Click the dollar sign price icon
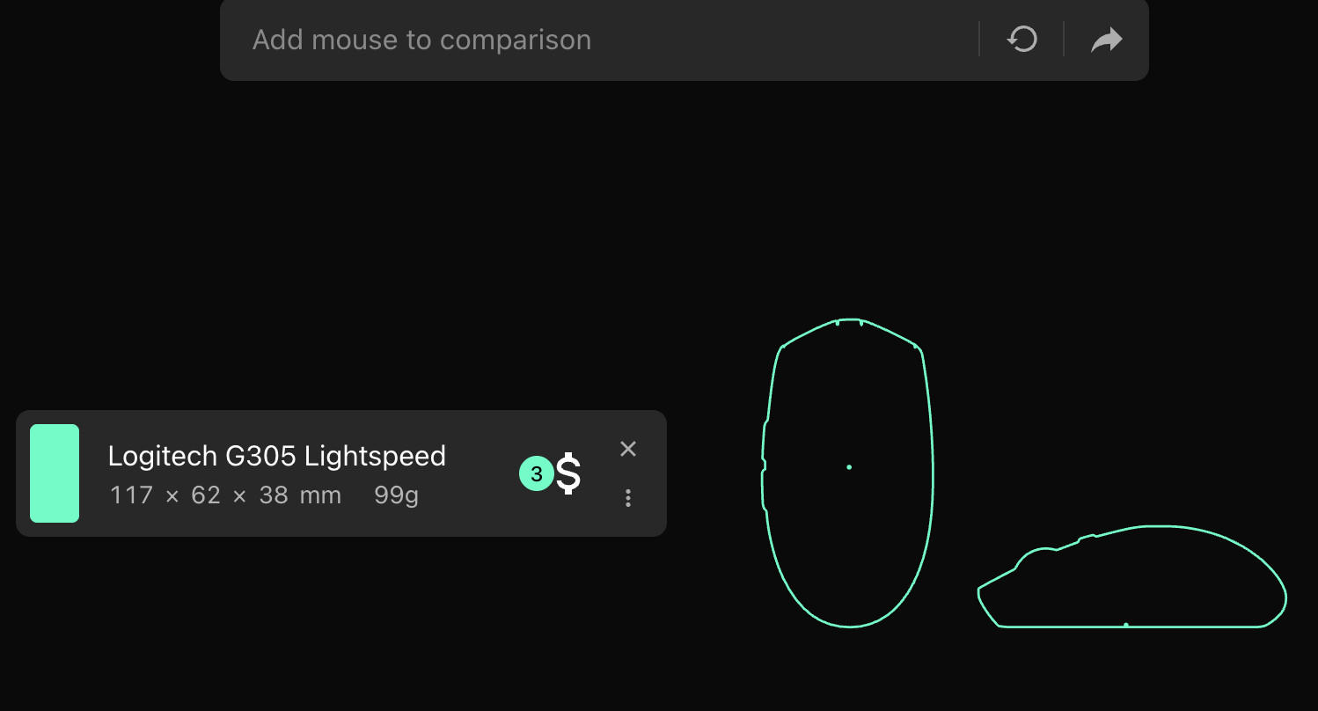1318x711 pixels. (567, 473)
